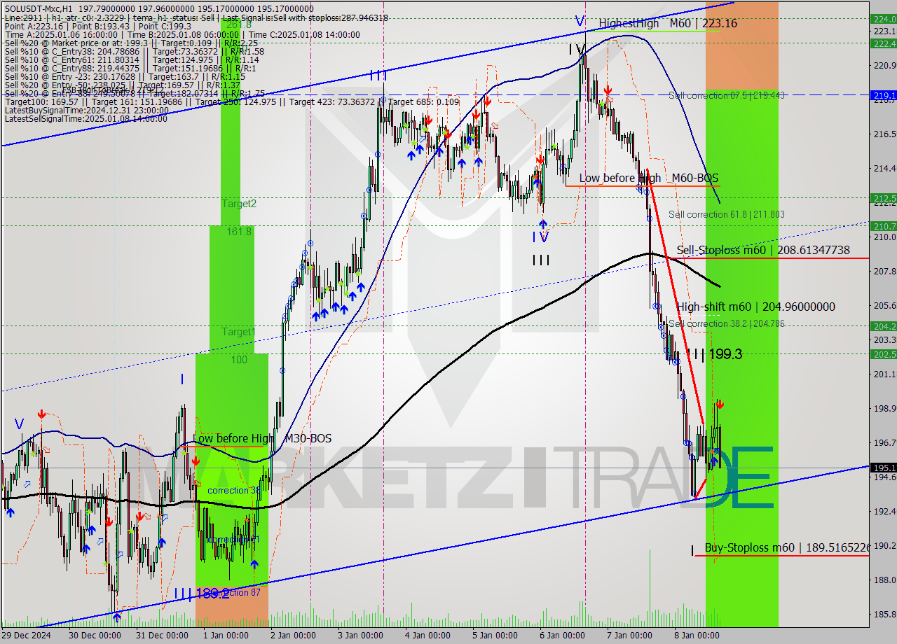This screenshot has height=644, width=897.
Task: Click the HighestHigh M60 | 223.16 label
Action: tap(668, 23)
